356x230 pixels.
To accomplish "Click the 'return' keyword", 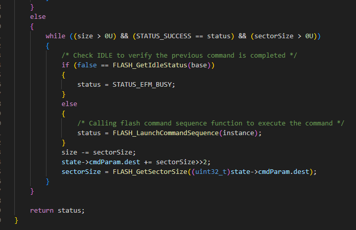I will 42,211.
